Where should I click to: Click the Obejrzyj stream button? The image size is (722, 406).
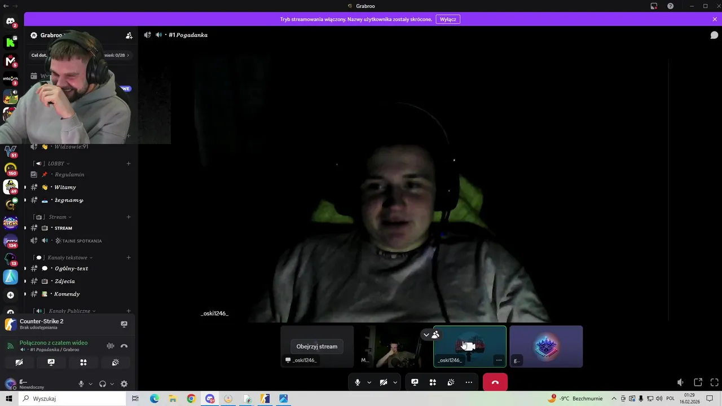tap(317, 346)
